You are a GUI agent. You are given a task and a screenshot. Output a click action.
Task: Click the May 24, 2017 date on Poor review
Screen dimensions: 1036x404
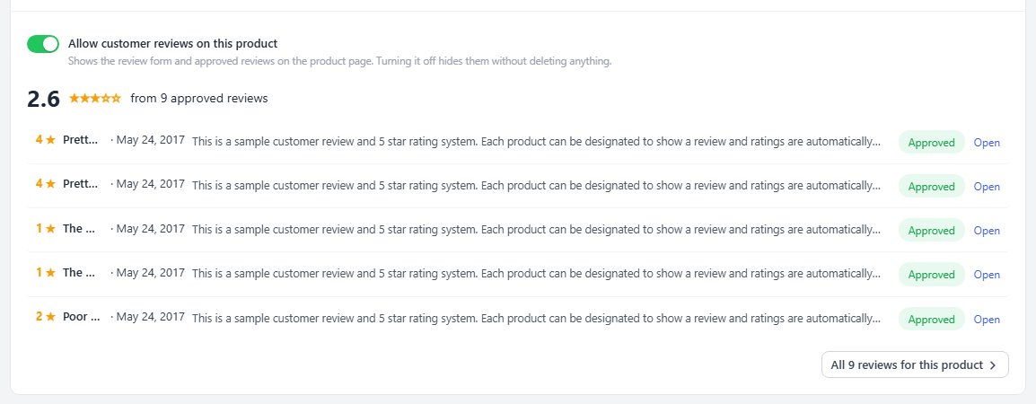[x=151, y=317]
